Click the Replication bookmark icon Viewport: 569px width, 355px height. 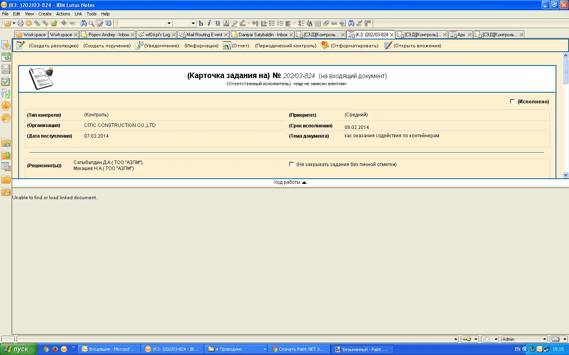[6, 93]
